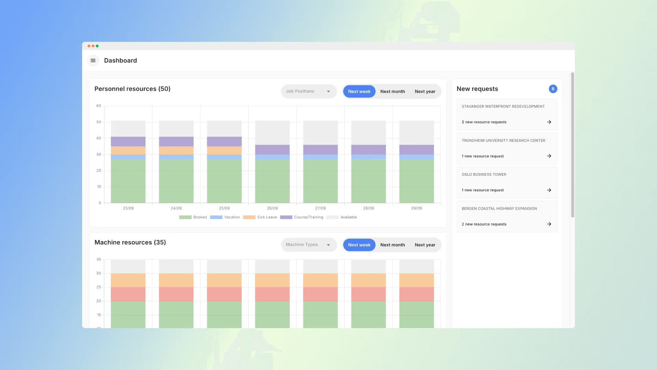This screenshot has height=370, width=657.
Task: Open Oslo Business Tower request arrow
Action: (549, 190)
